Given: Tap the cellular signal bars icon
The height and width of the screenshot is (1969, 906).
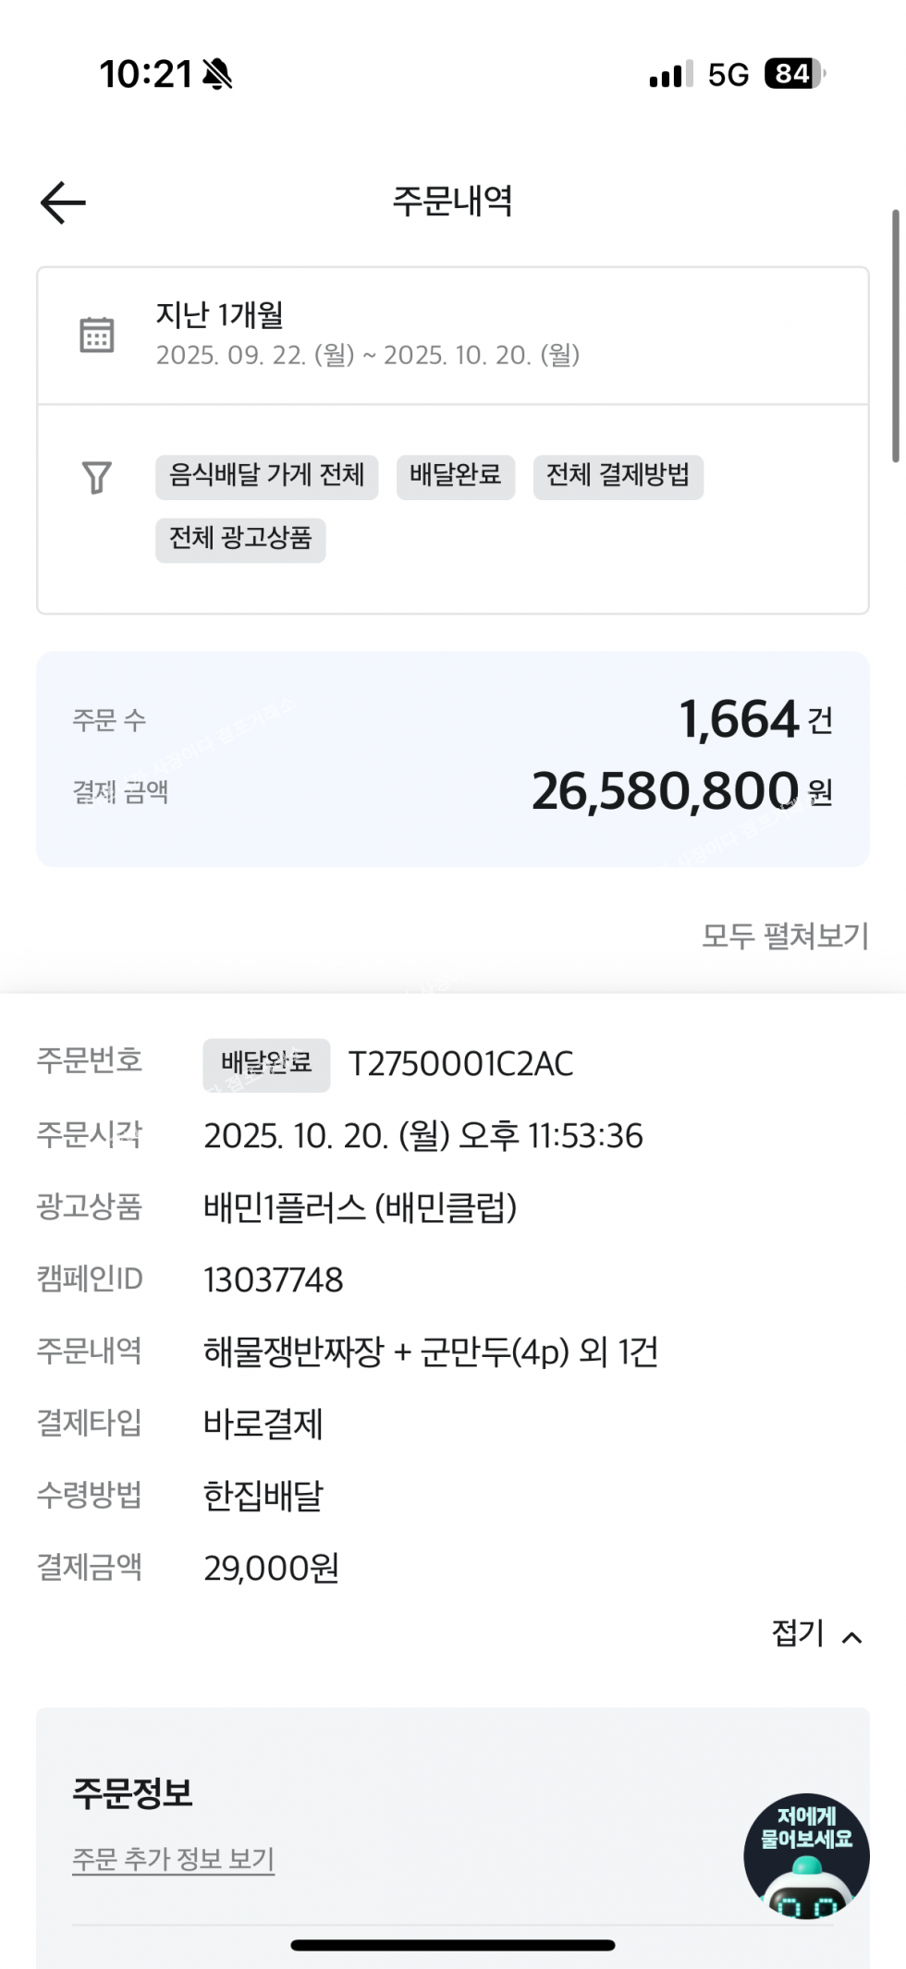Looking at the screenshot, I should click(x=670, y=74).
